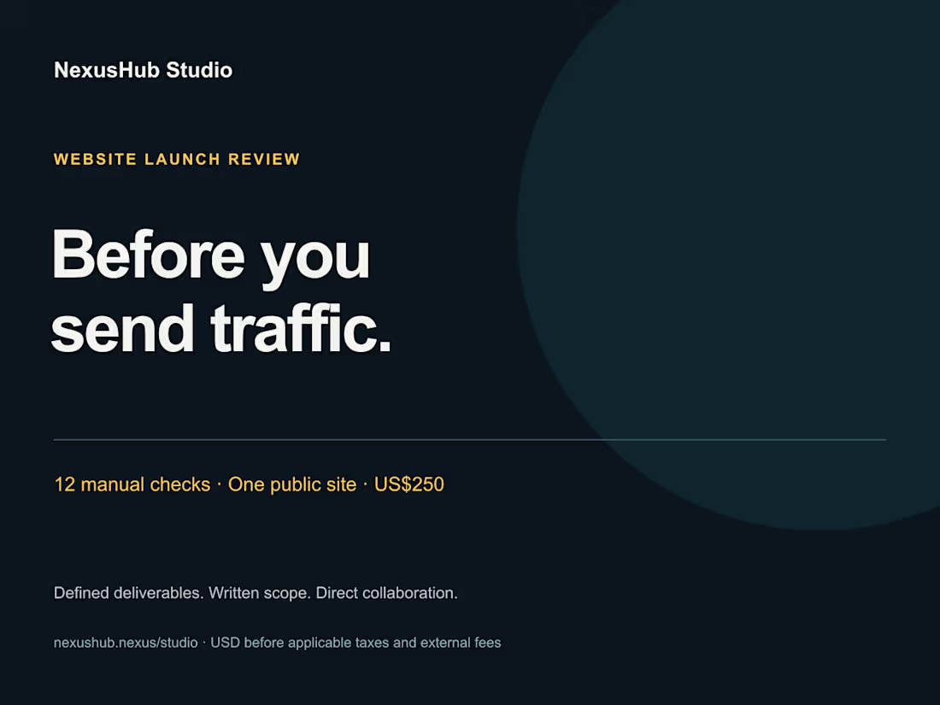Click the headline line "send traffic."

coord(221,328)
